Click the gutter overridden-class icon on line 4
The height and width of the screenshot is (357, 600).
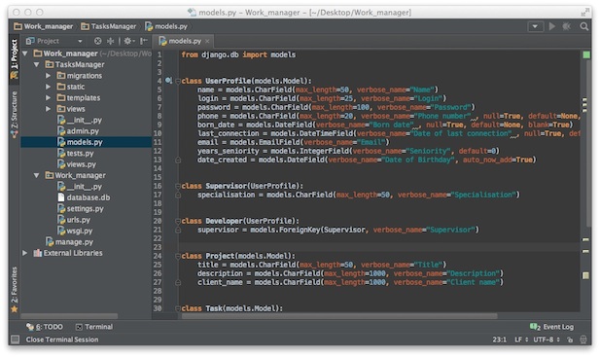click(168, 81)
